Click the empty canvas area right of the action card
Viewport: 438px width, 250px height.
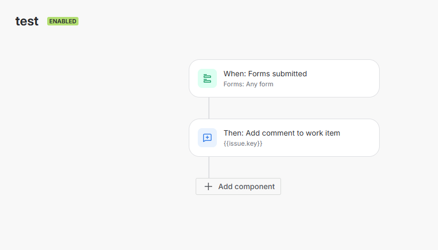click(408, 138)
